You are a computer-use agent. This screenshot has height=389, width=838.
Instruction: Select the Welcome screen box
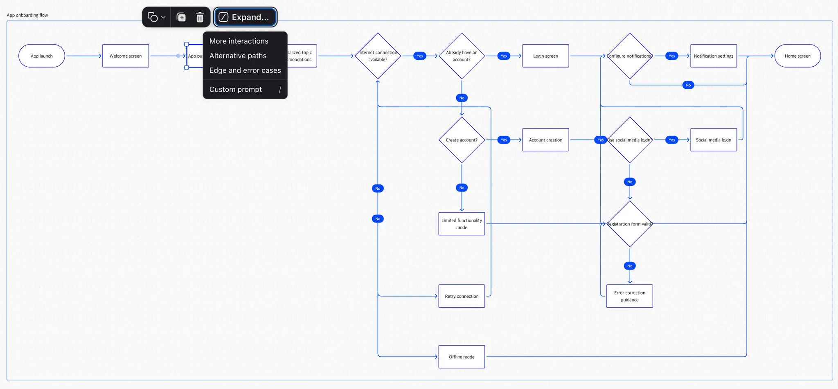pyautogui.click(x=126, y=56)
